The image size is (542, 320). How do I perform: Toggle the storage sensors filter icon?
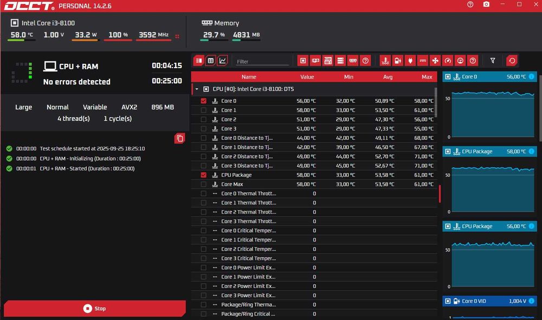tap(340, 61)
